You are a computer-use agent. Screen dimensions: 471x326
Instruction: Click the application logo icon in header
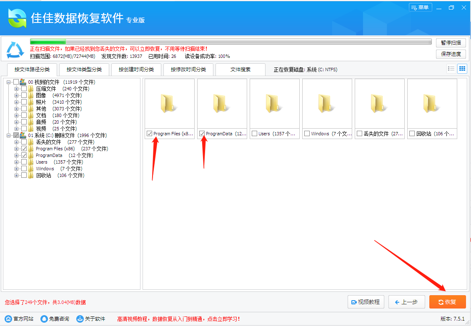17,18
